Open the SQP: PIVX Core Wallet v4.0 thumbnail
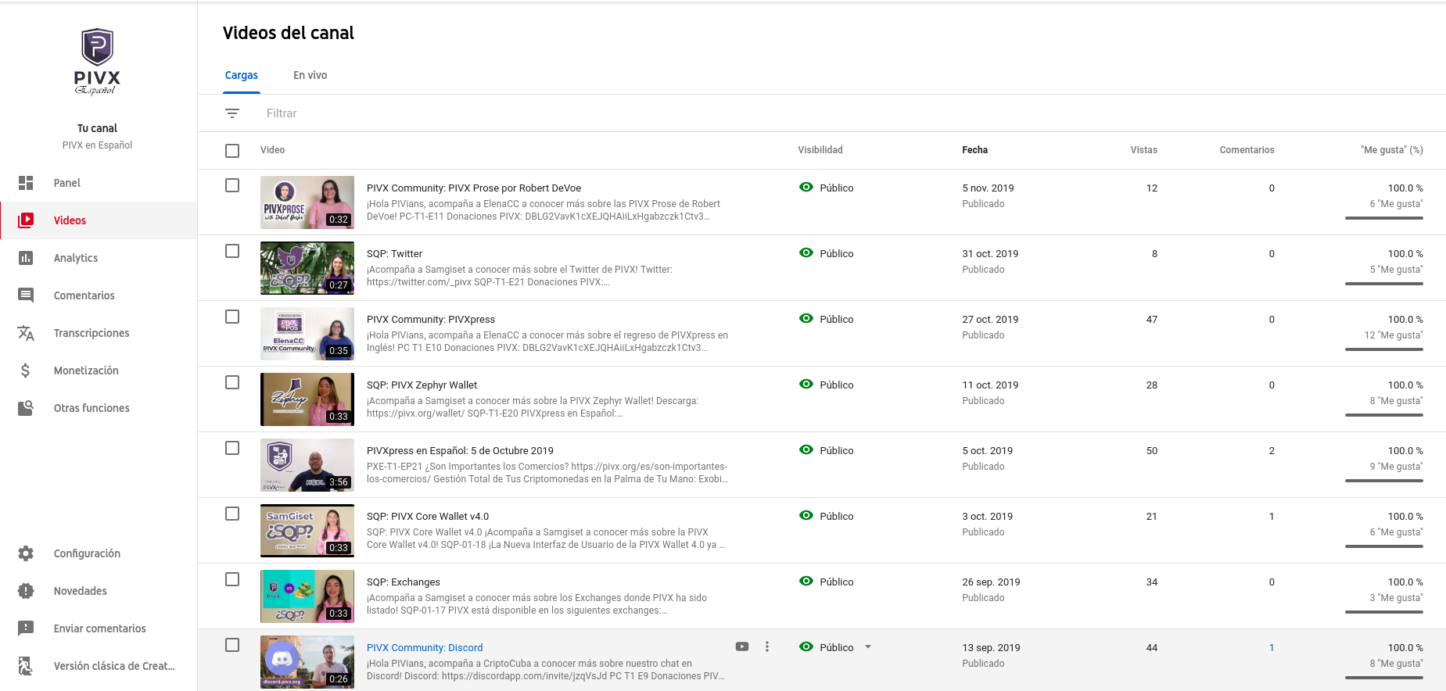Screen dimensions: 1446x691 pos(307,531)
